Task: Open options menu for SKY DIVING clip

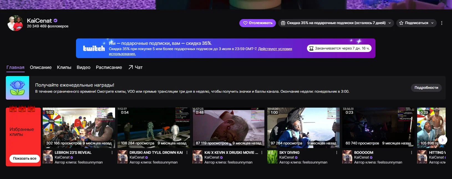Action: pyautogui.click(x=337, y=152)
